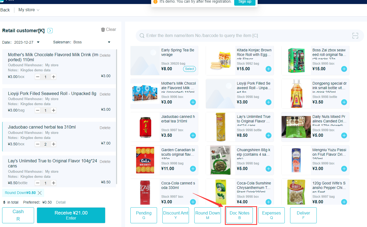This screenshot has width=367, height=227.
Task: Add Garden Canadian biscuits with plus icon
Action: (193, 169)
